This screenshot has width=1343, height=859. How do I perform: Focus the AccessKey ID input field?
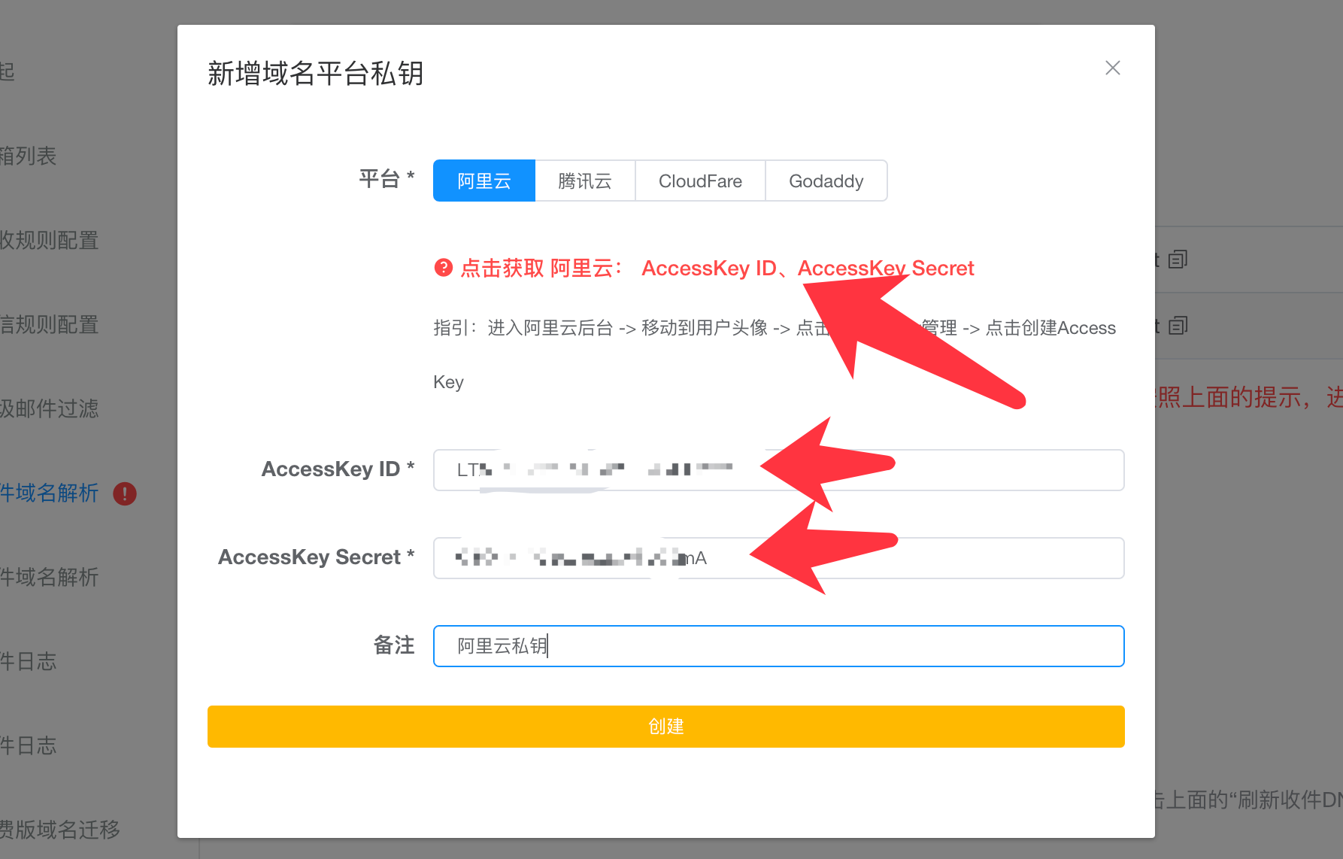(x=779, y=470)
